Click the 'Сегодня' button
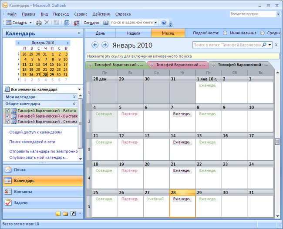The width and height of the screenshot is (283, 229). pyautogui.click(x=91, y=23)
